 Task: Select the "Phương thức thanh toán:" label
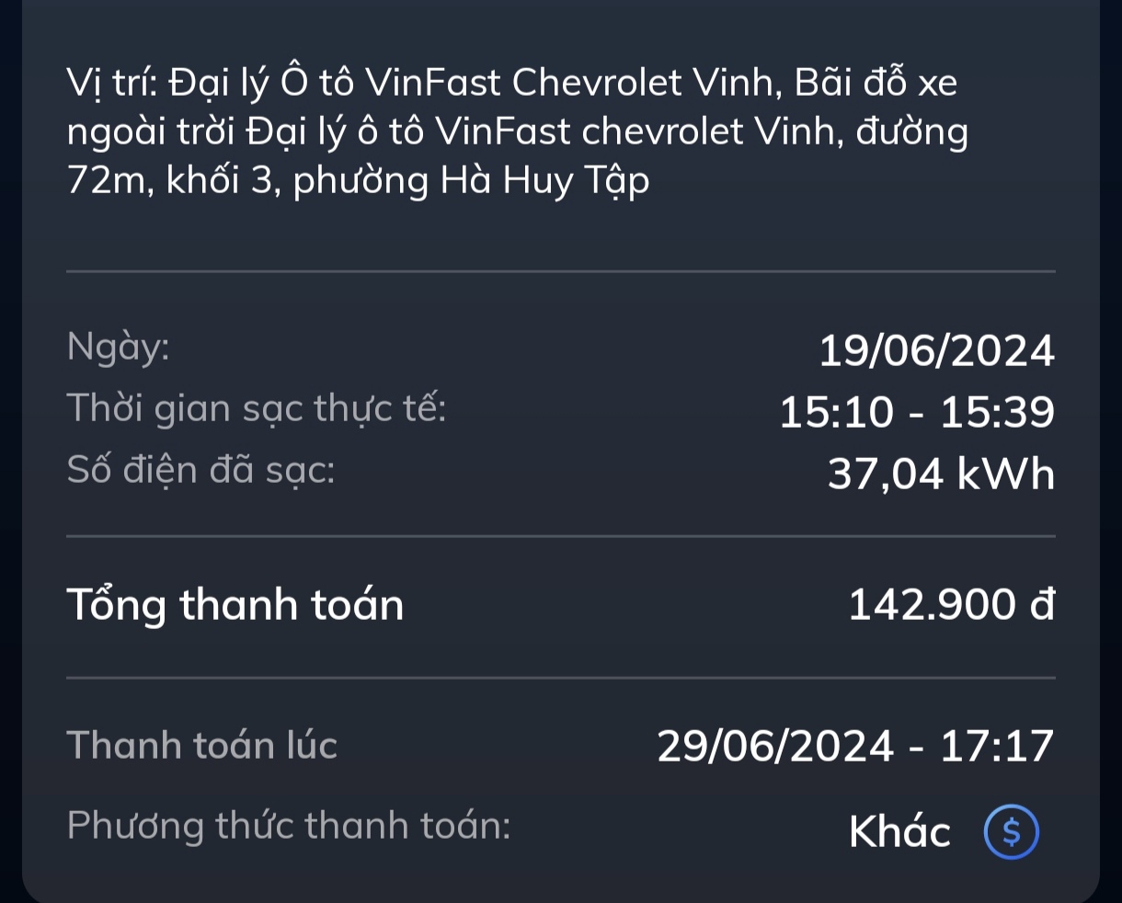289,825
